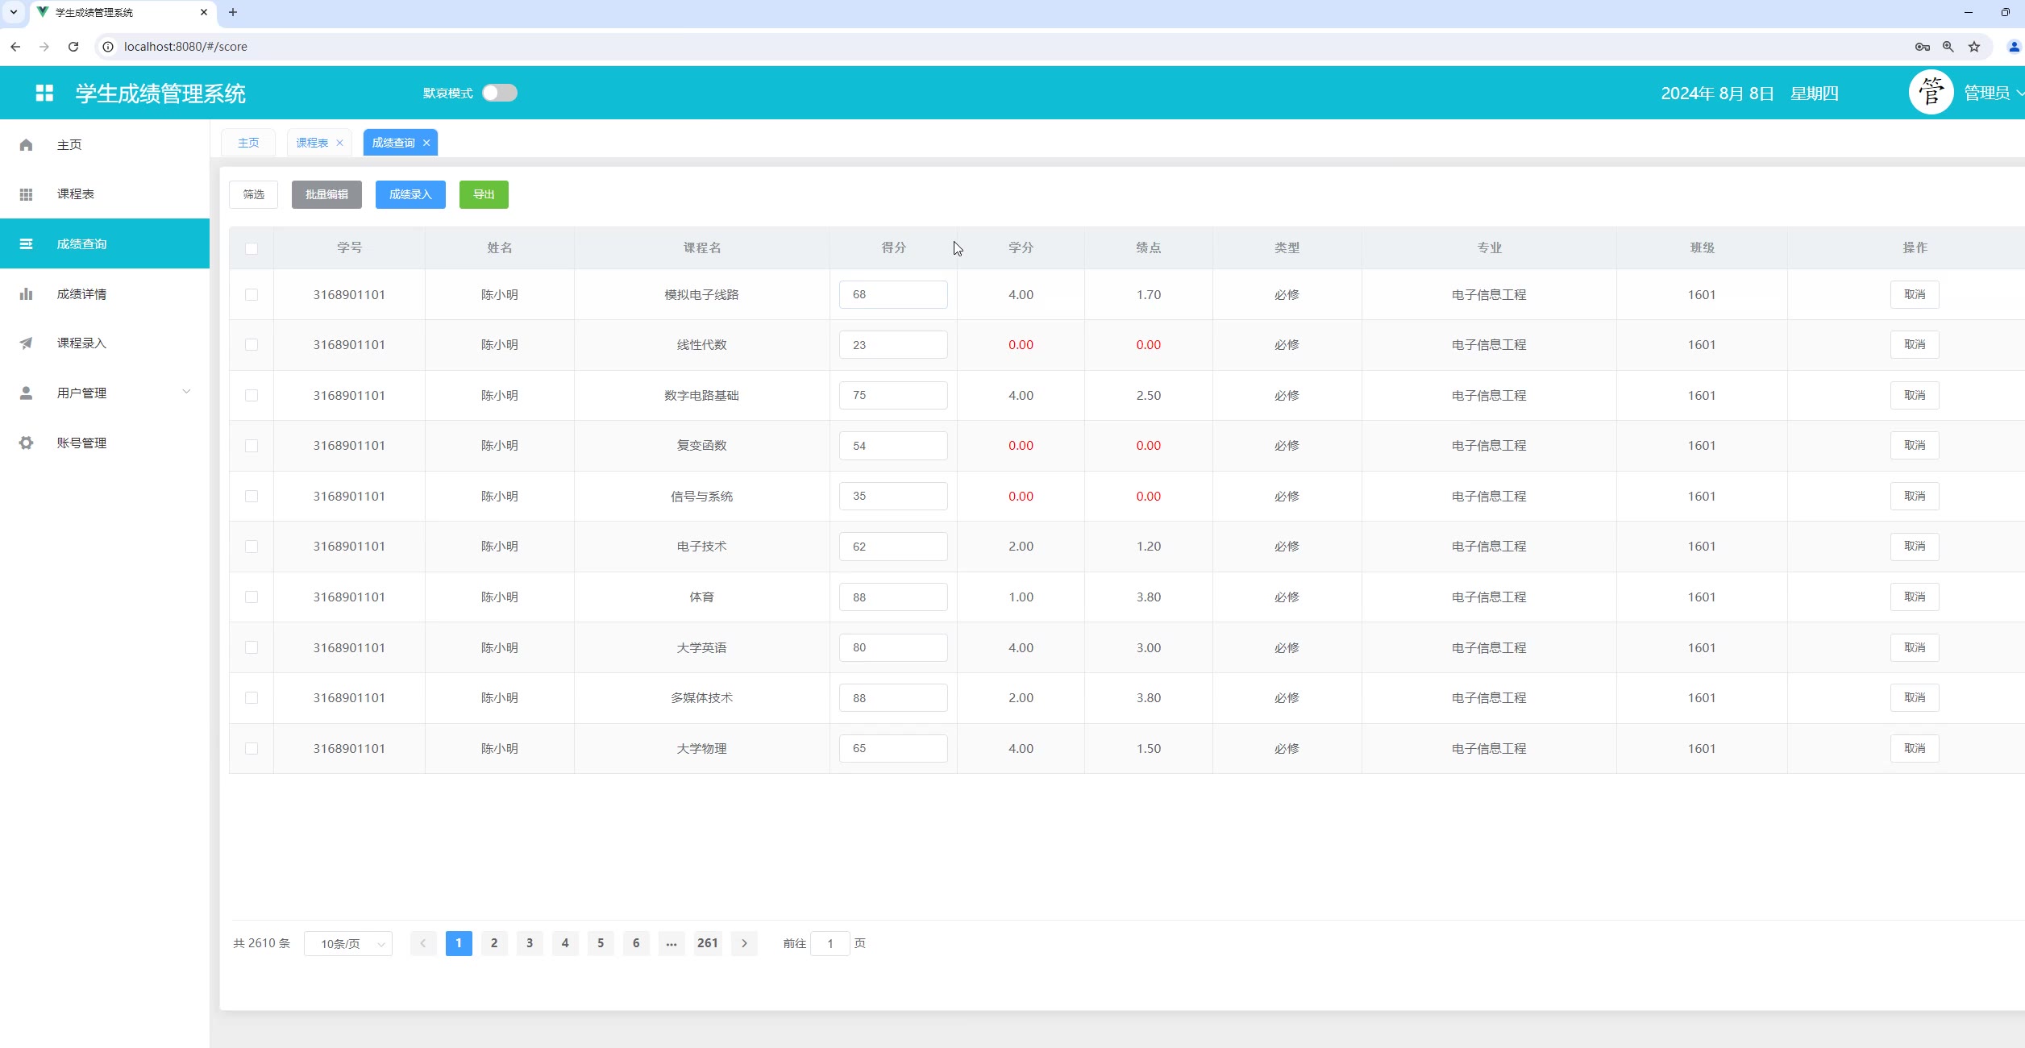Click the home icon in sidebar

(x=26, y=145)
